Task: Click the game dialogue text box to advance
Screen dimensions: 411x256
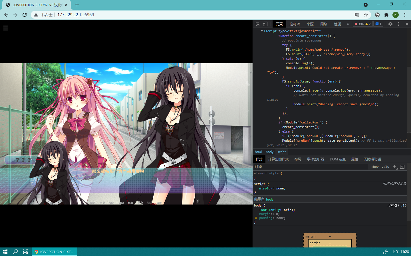Action: [x=126, y=181]
